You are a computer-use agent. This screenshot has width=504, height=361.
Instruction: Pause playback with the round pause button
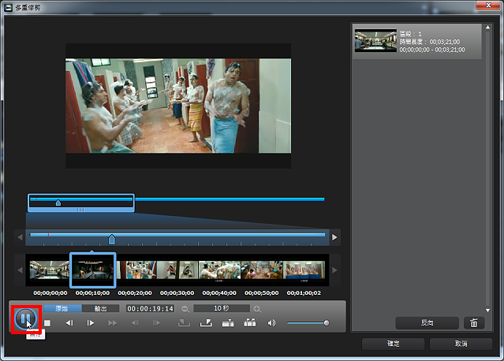click(25, 319)
